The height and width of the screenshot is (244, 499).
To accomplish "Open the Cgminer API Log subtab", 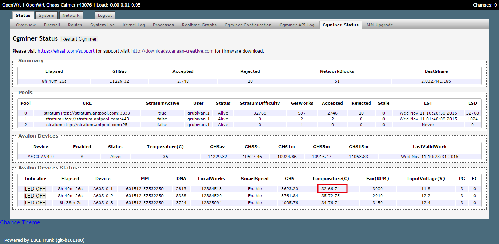I will [x=297, y=25].
